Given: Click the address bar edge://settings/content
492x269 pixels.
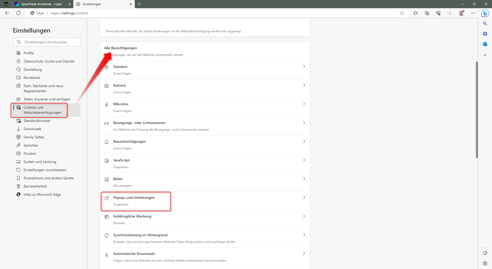Looking at the screenshot, I should click(69, 13).
